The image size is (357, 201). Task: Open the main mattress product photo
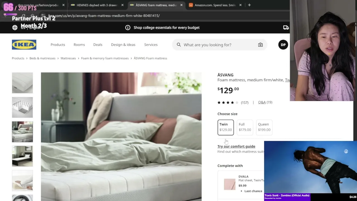point(121,137)
